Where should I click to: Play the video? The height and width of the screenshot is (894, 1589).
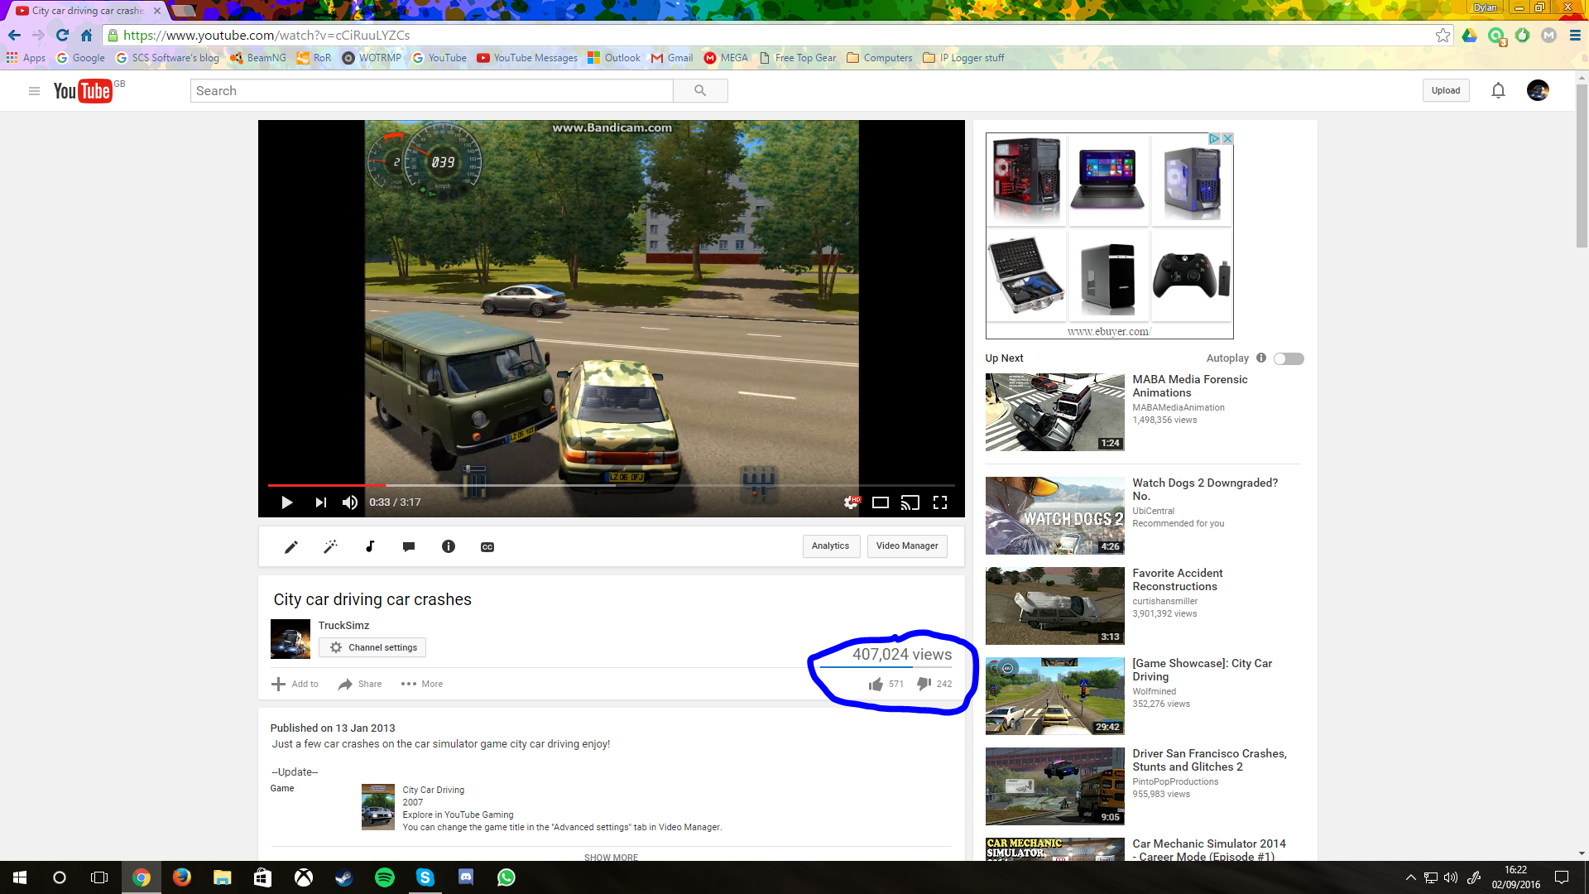point(286,502)
